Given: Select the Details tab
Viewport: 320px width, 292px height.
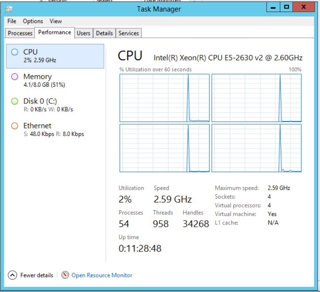Looking at the screenshot, I should point(104,33).
